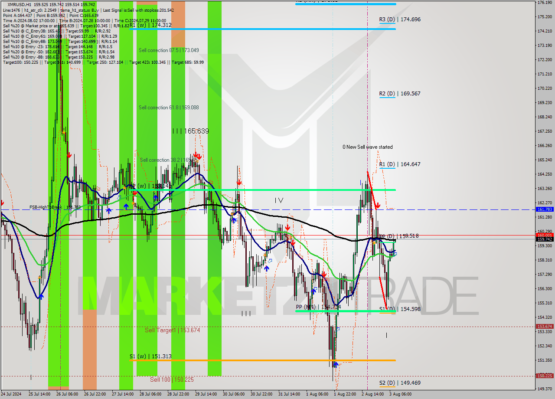Click the 153.674 price tag on the axis

pyautogui.click(x=545, y=327)
